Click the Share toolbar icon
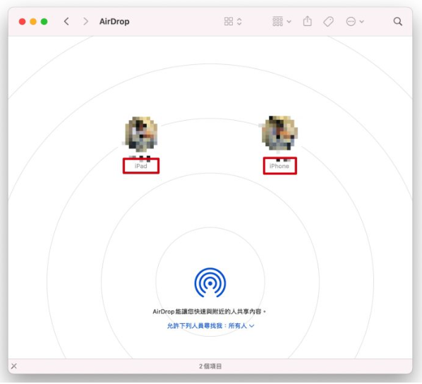Screen dimensions: 422x384 [x=308, y=21]
